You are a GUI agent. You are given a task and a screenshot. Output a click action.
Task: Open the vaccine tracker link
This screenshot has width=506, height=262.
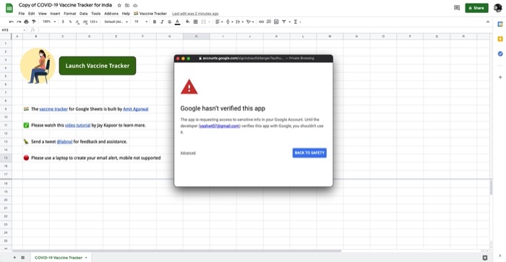pyautogui.click(x=53, y=109)
